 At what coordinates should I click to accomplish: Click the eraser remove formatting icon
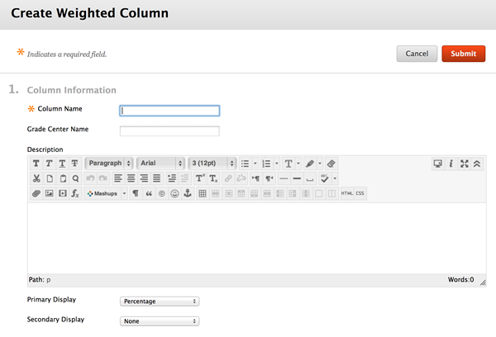(x=331, y=164)
